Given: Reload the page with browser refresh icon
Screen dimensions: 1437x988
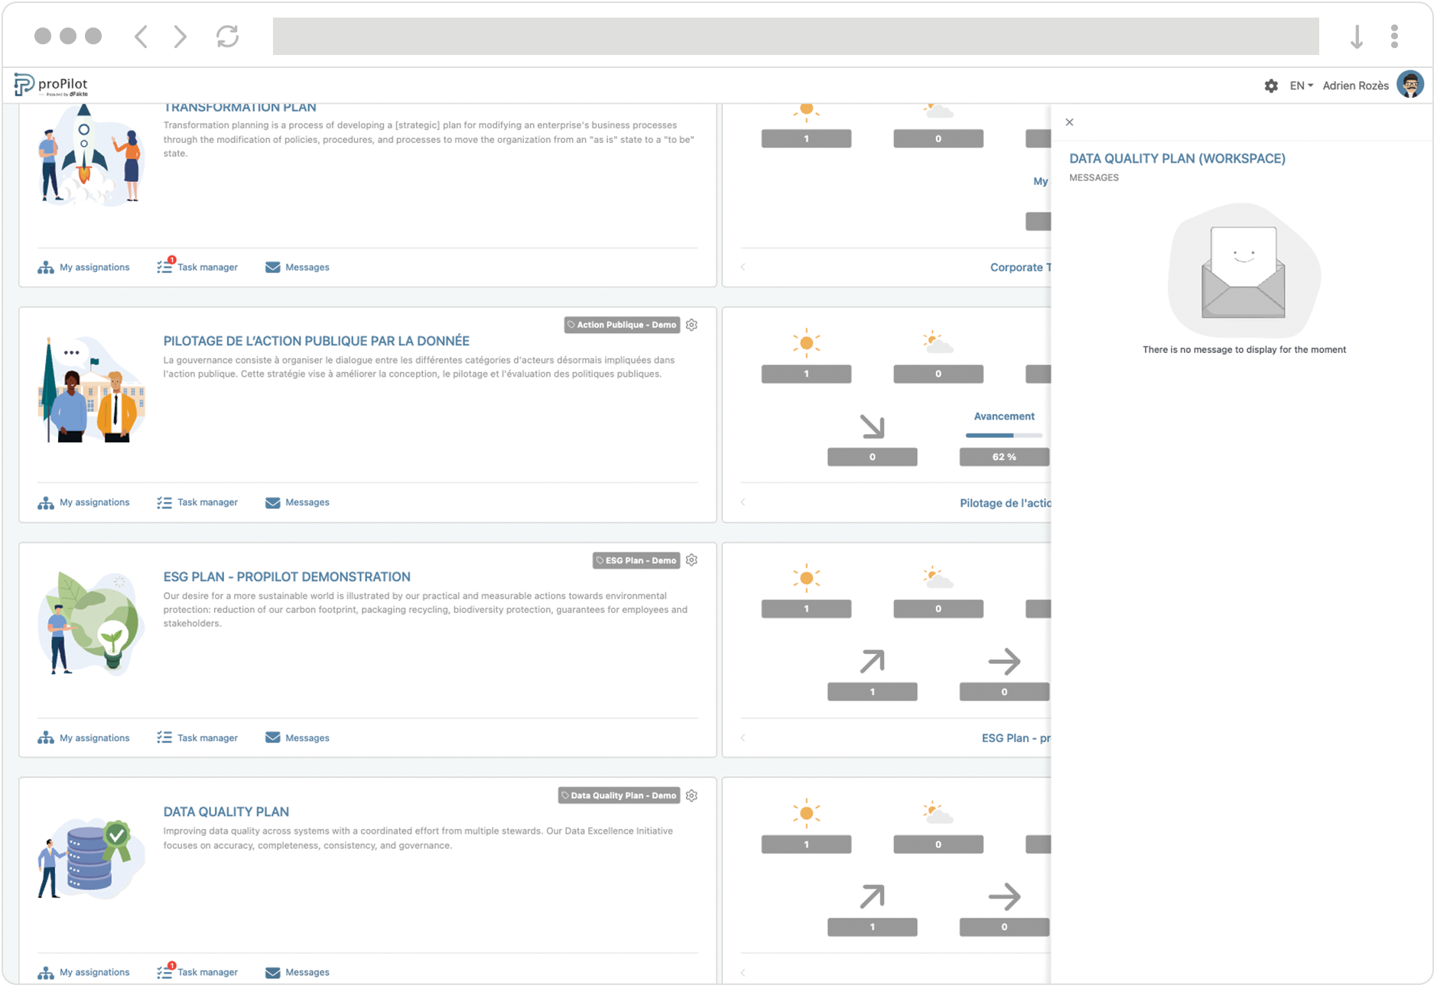Looking at the screenshot, I should [227, 36].
